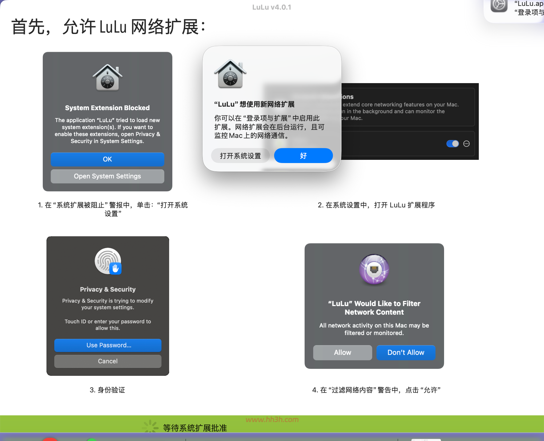Click the circled ellipsis icon beside the extension switch
This screenshot has height=441, width=544.
click(x=467, y=144)
